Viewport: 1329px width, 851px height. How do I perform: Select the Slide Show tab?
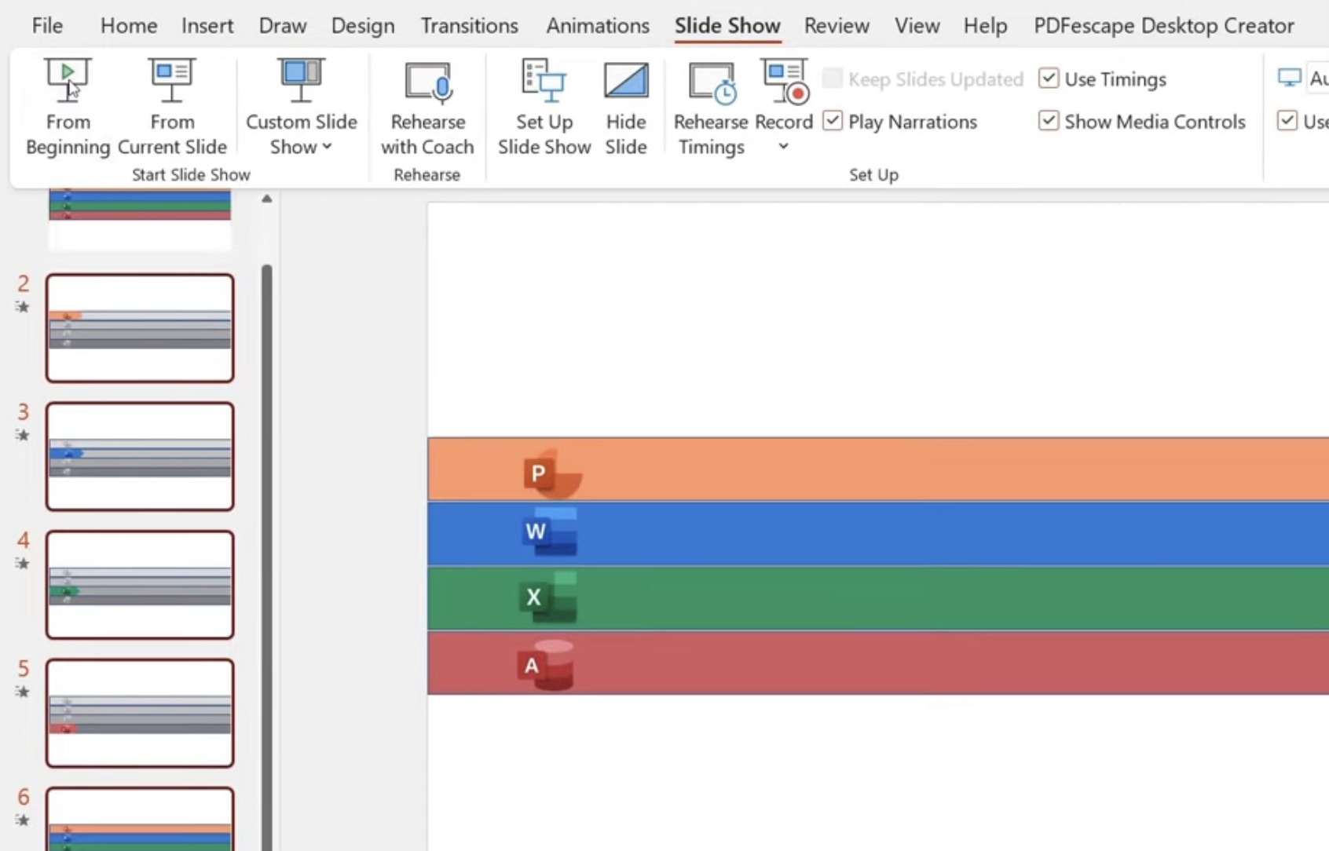point(727,25)
